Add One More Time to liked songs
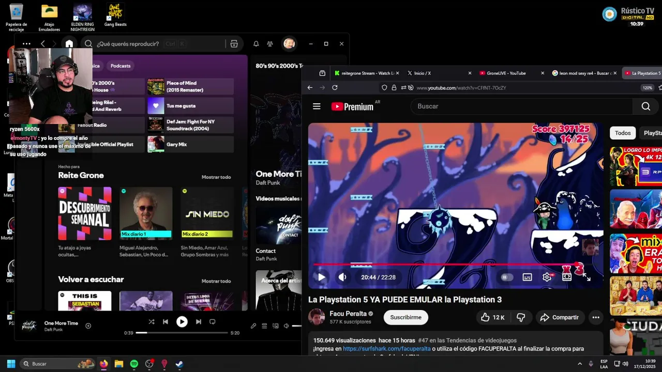 pos(88,326)
